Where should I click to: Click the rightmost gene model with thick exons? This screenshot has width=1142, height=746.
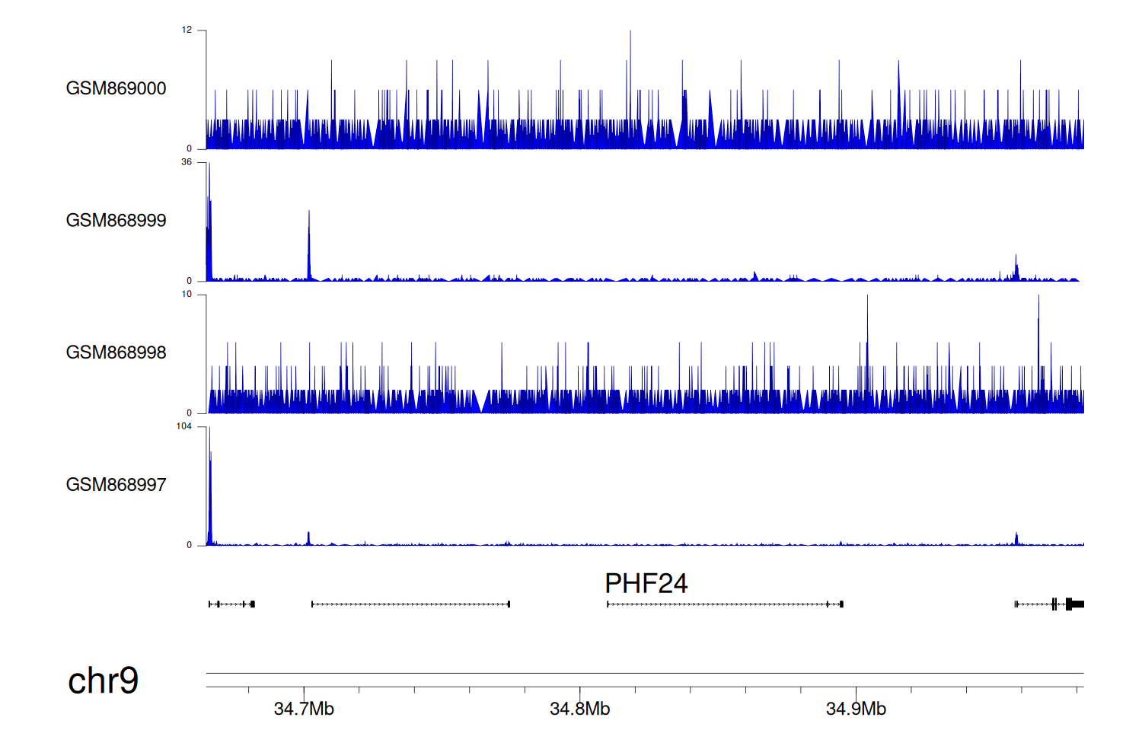1049,604
